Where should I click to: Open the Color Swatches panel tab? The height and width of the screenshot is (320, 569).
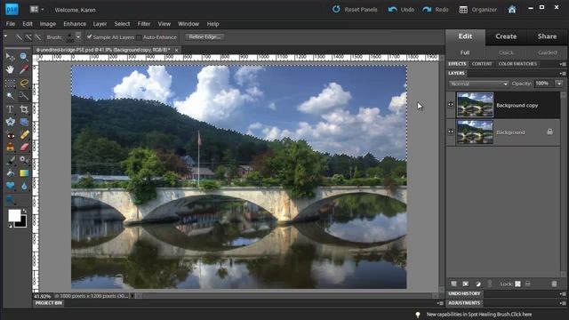click(x=517, y=64)
